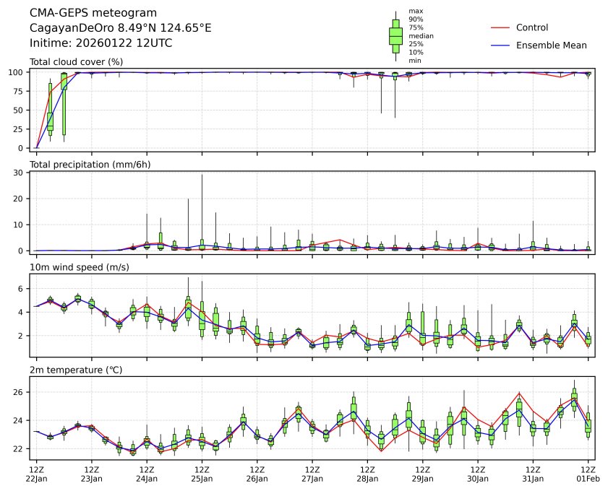The image size is (608, 491).
Task: Click the 12Z 27Jan x-axis label
Action: click(312, 473)
